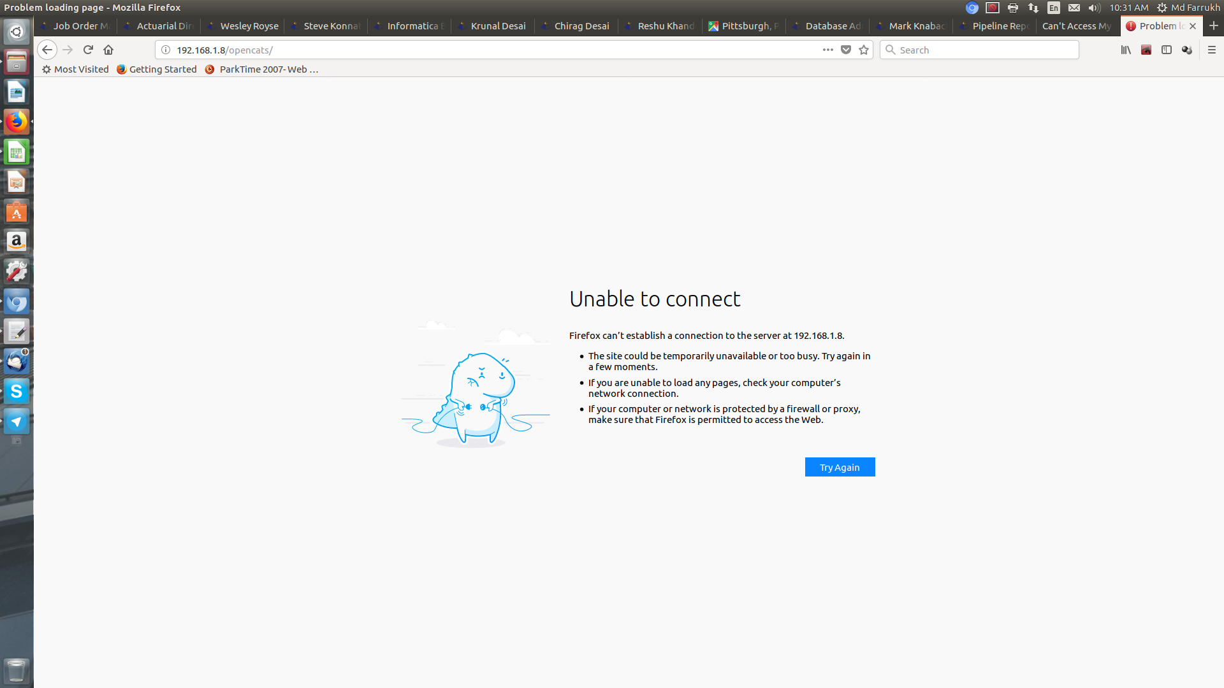Click the site information icon in the address bar
The image size is (1224, 688).
coord(166,50)
